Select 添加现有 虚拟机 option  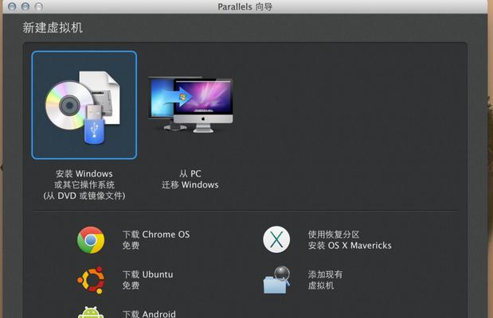pos(325,280)
